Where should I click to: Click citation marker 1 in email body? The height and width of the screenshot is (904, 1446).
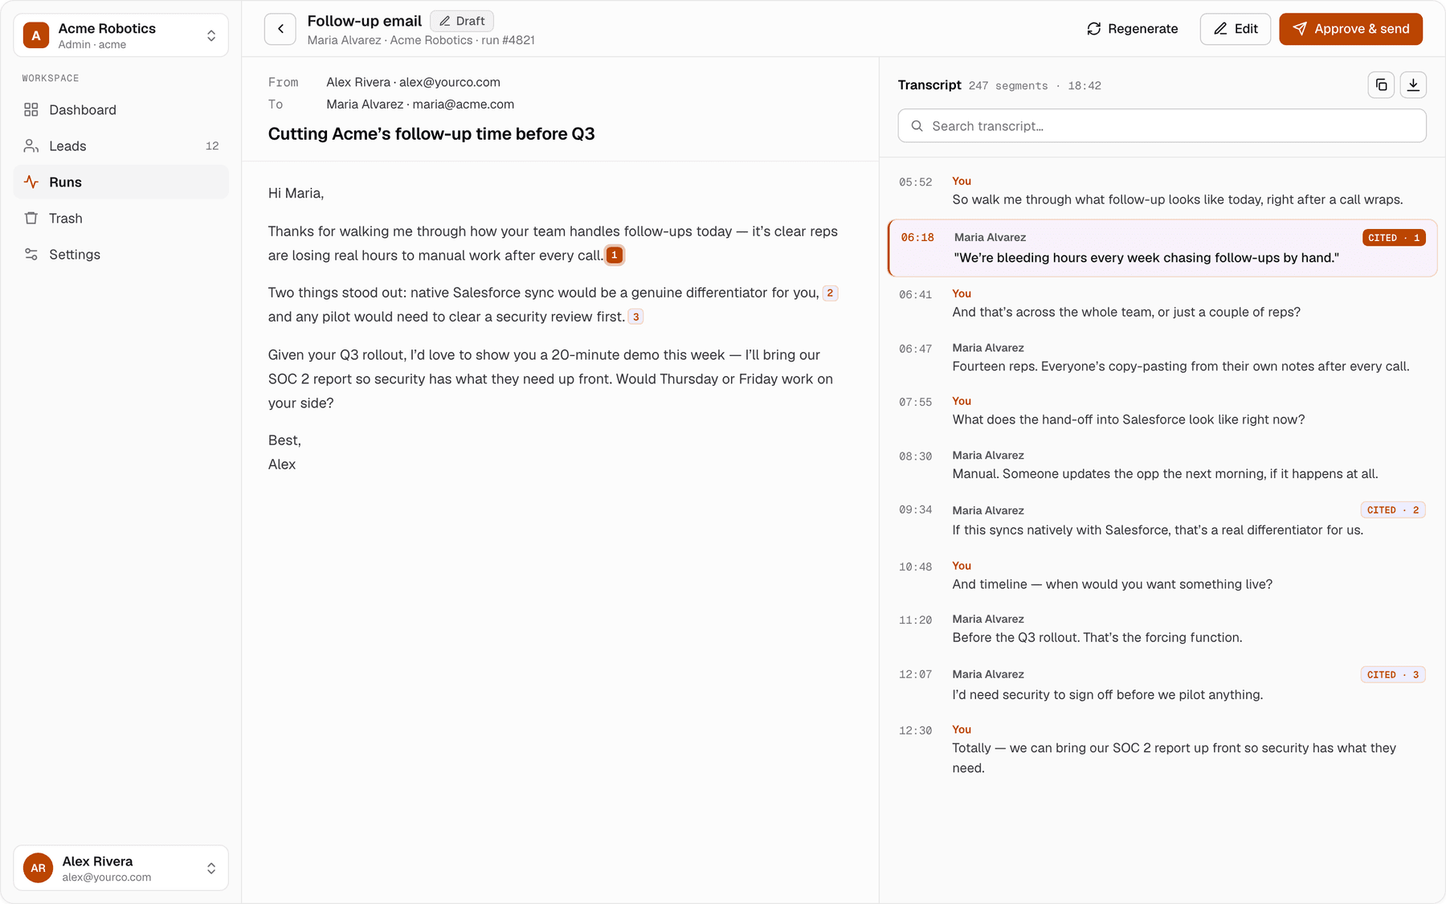pos(615,256)
